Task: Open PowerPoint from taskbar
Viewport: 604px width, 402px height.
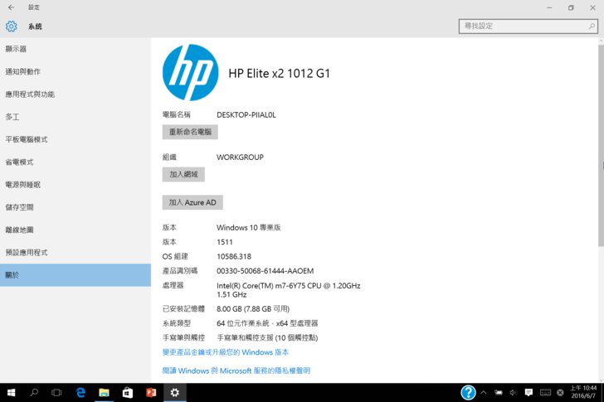Action: click(x=151, y=392)
